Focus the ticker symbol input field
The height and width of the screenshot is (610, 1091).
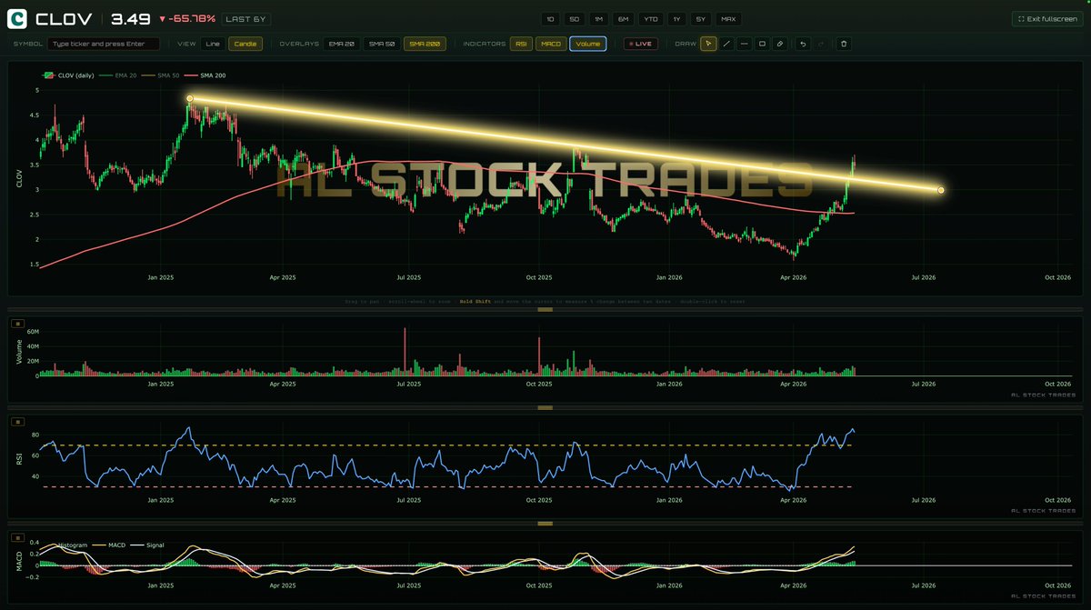(103, 43)
